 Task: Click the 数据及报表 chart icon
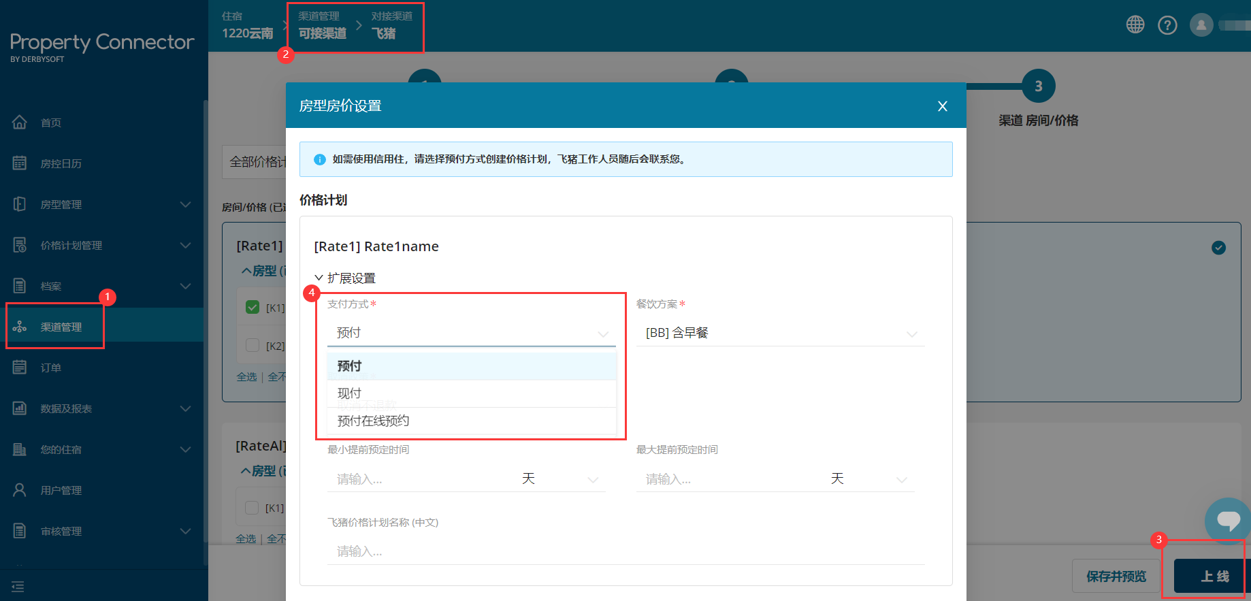[20, 408]
